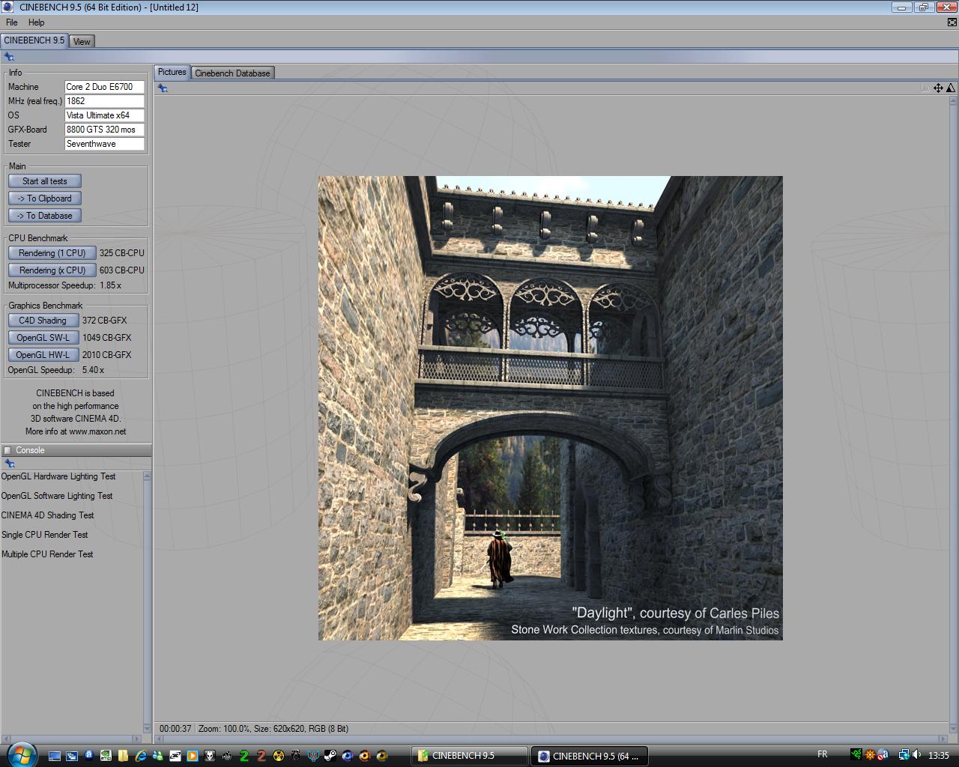
Task: Click the OpenGL Software Lighting Test console line
Action: point(57,496)
